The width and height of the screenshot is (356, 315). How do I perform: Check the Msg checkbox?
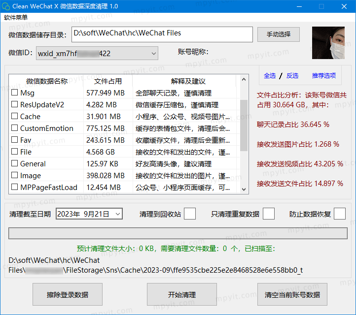(x=14, y=93)
